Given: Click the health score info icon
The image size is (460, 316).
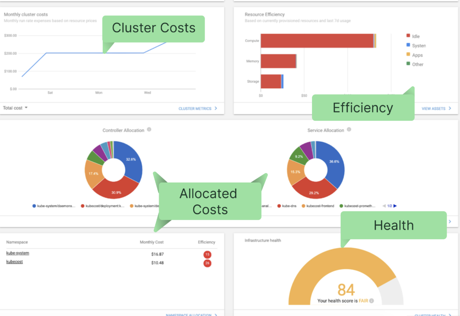Looking at the screenshot, I should click(371, 301).
